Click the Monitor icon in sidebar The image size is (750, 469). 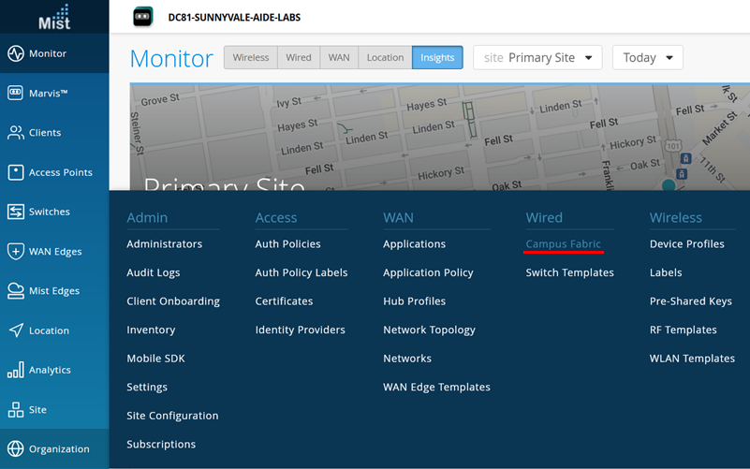point(16,53)
